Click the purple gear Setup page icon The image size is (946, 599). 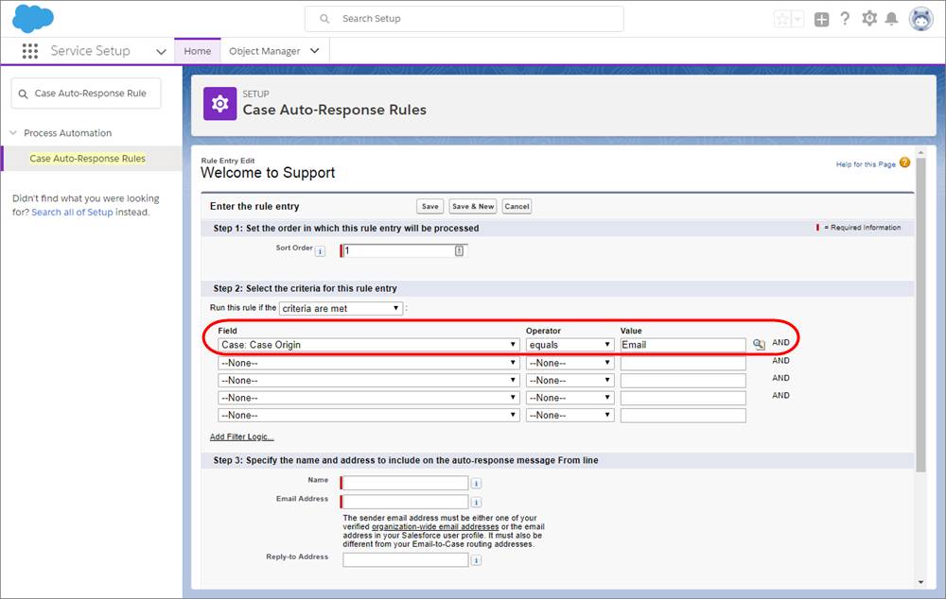coord(219,104)
